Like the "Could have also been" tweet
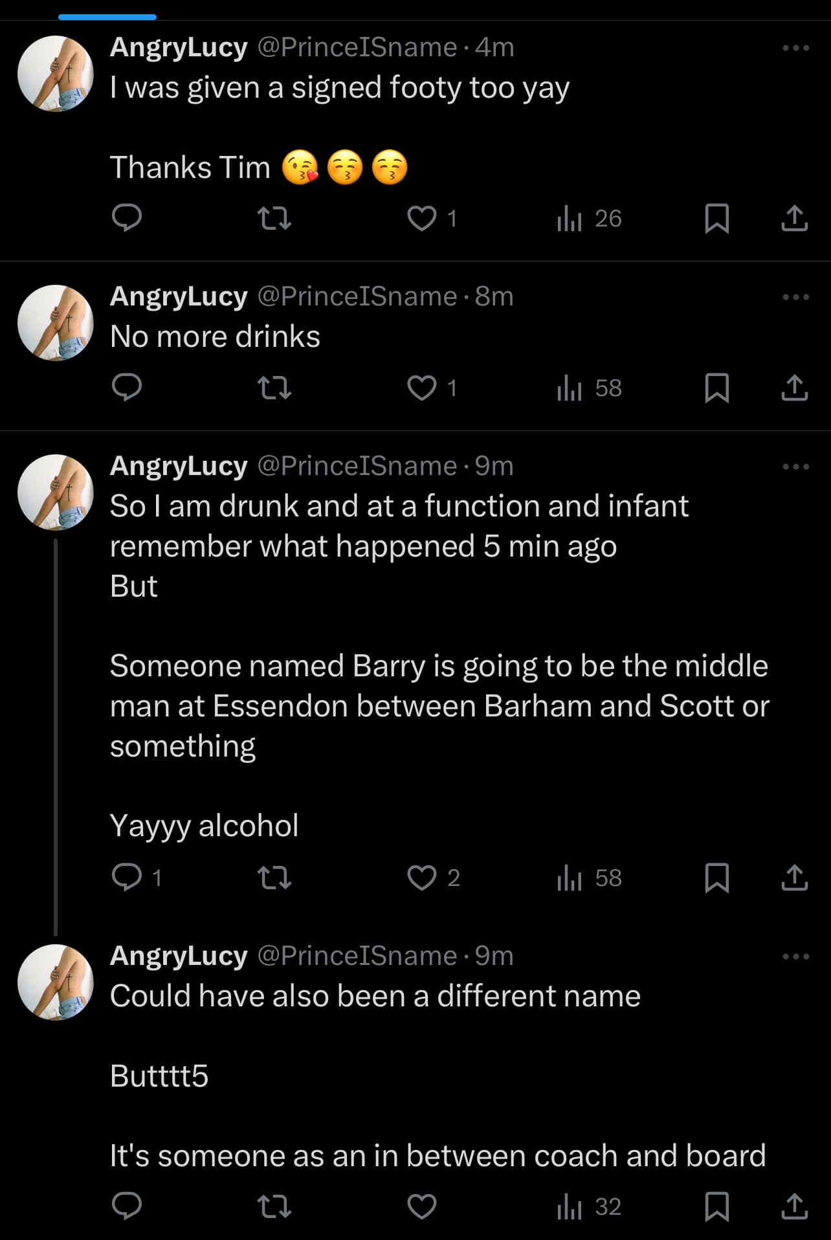 [422, 1206]
